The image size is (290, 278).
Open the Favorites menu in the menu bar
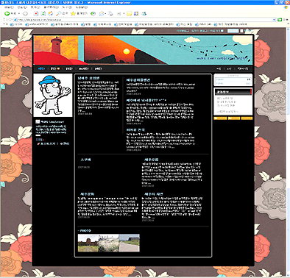52,7
